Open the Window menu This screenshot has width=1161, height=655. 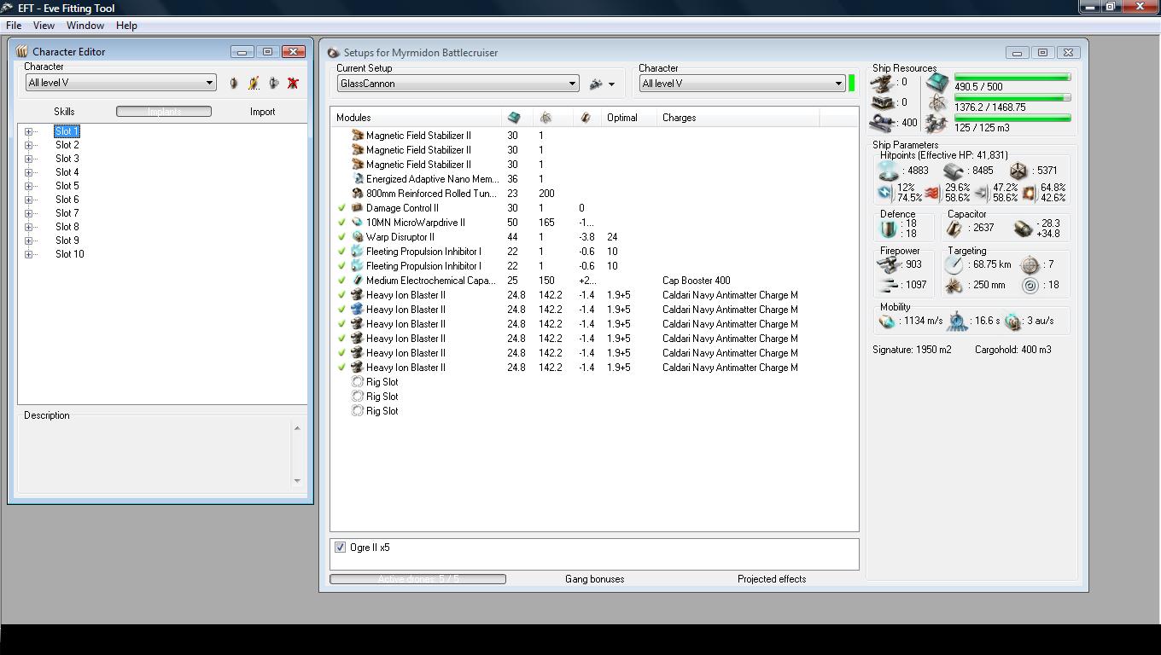click(x=85, y=26)
